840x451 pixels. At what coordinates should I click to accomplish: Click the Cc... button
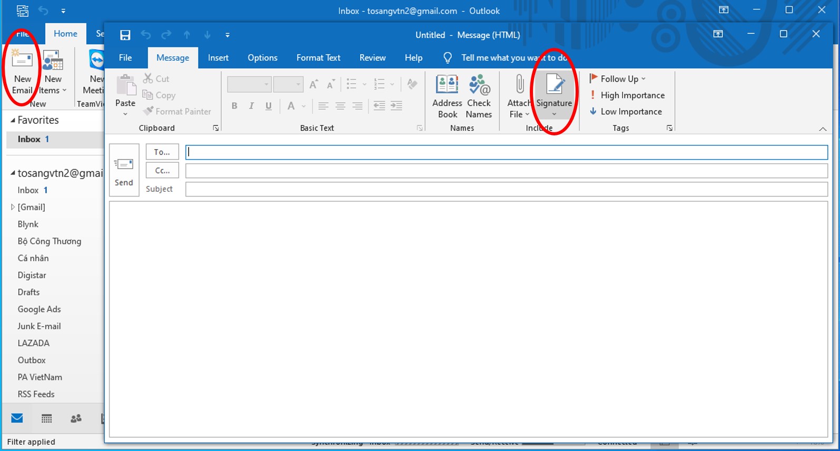[162, 170]
